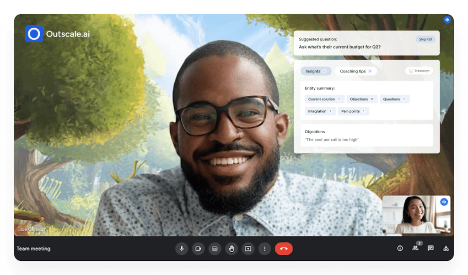Open the activities panel
468x275 pixels.
point(446,249)
